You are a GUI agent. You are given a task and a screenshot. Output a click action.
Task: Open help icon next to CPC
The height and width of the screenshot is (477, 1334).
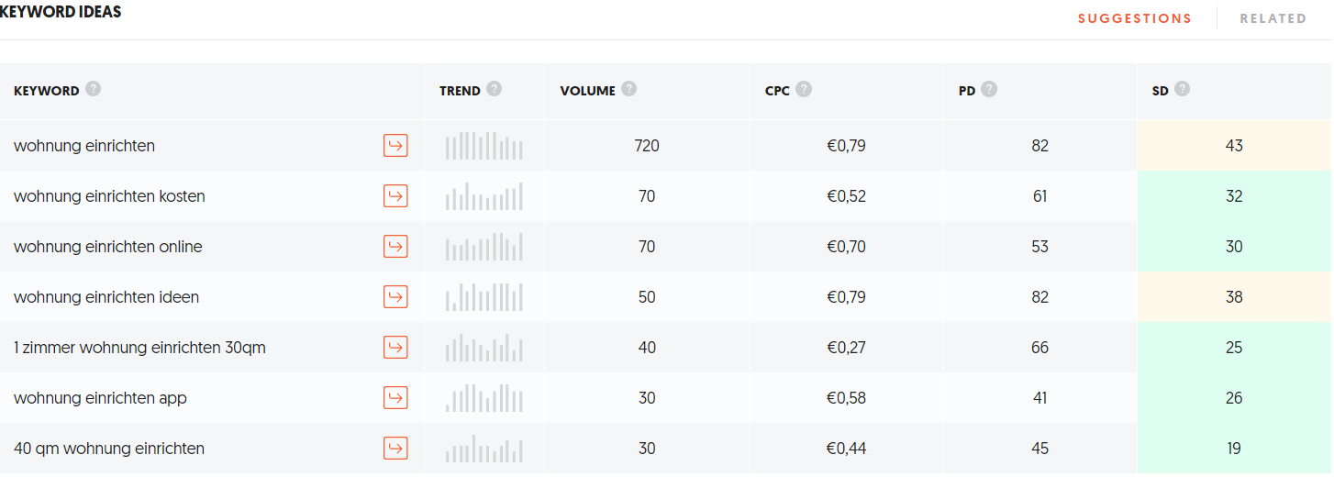[804, 89]
